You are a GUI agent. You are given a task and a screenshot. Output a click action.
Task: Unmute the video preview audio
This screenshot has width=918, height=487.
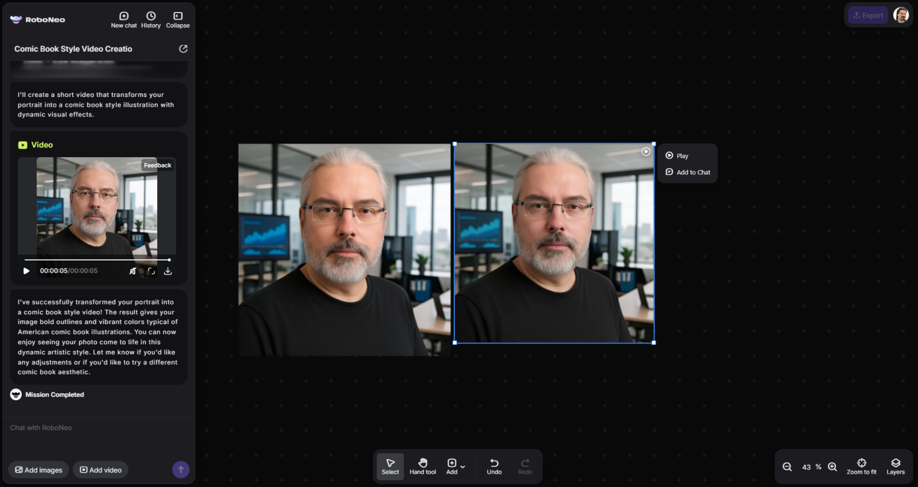(x=133, y=271)
